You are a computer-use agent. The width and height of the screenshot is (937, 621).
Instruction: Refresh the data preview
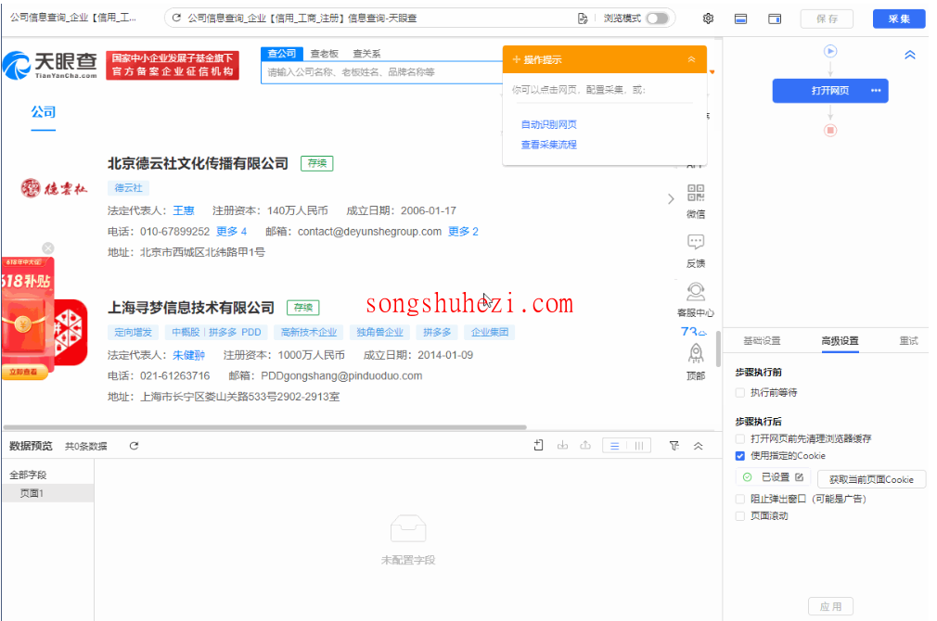(134, 446)
